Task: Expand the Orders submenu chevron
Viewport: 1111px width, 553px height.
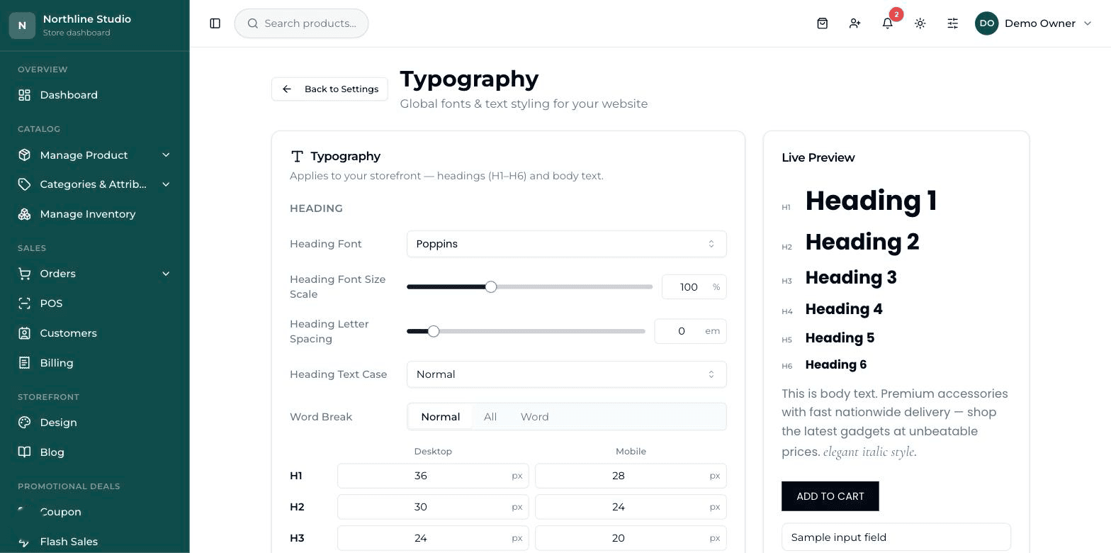Action: [x=166, y=274]
